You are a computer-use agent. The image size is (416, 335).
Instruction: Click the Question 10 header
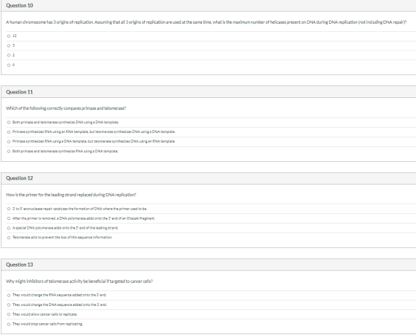pyautogui.click(x=19, y=5)
